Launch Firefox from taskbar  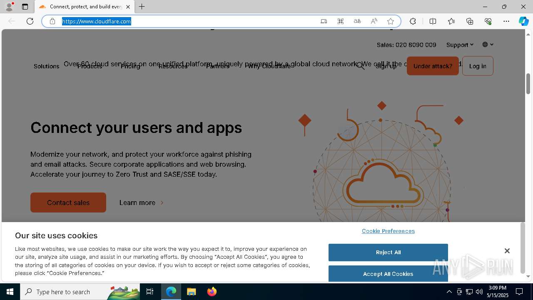pos(212,292)
